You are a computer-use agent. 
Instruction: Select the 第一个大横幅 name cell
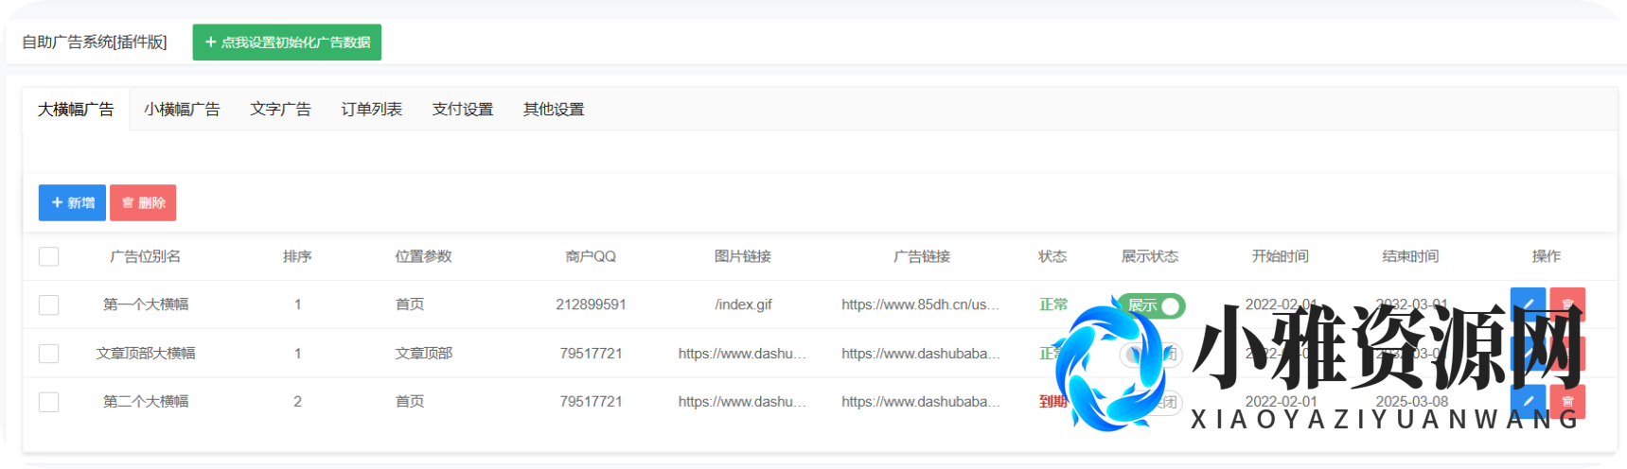[146, 304]
